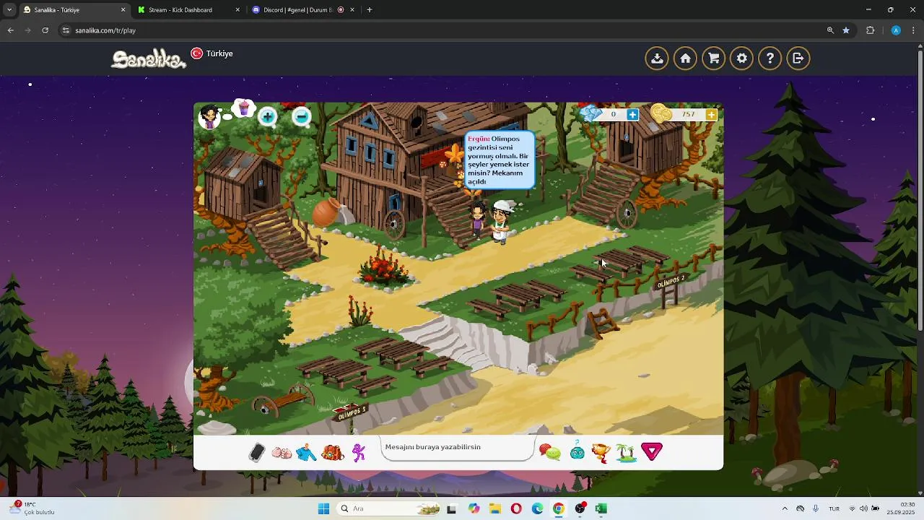Open the chat bubbles icon
Image resolution: width=924 pixels, height=520 pixels.
(x=550, y=453)
